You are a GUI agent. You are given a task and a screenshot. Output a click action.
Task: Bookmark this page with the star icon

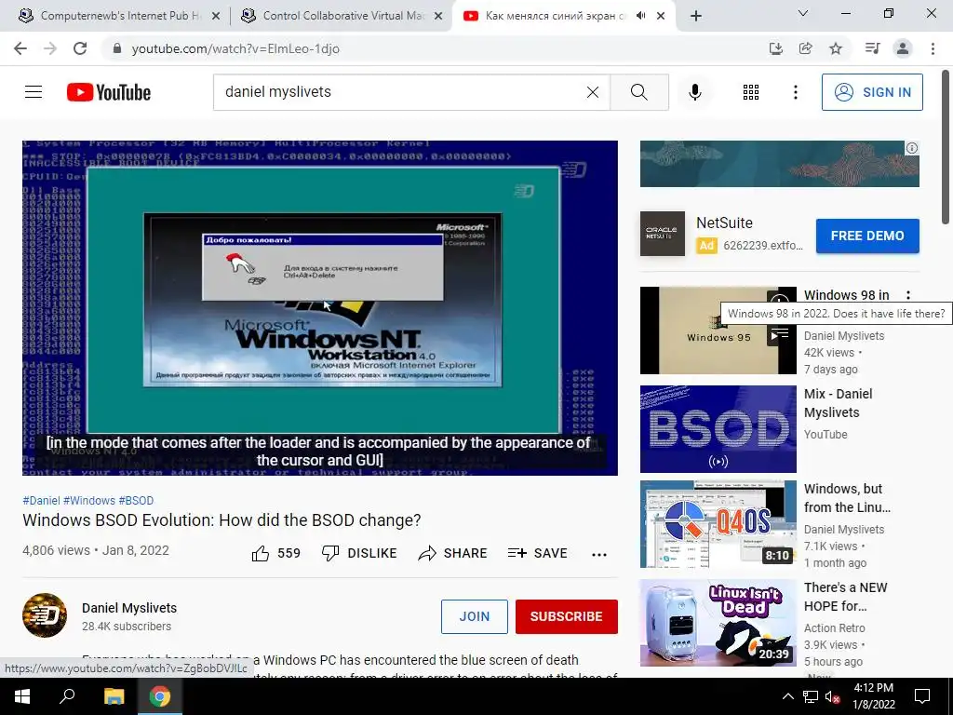point(836,48)
